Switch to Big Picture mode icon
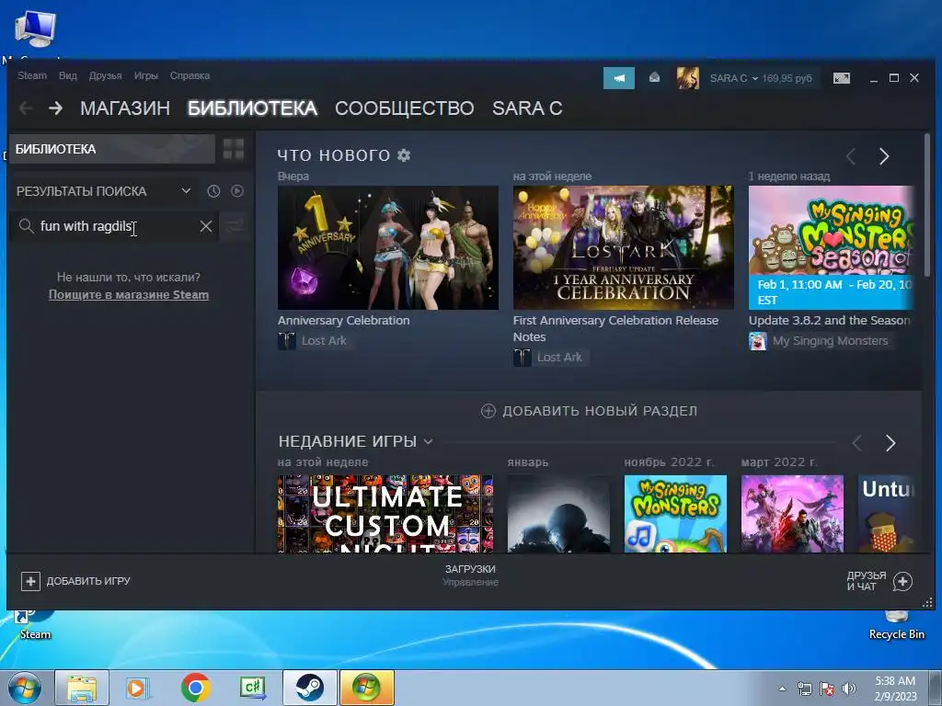Screen dimensions: 942x706 [842, 78]
